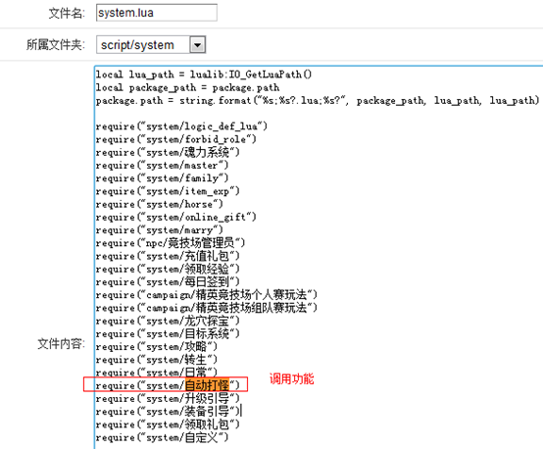Click the line requiring system/每日签到
543x449 pixels.
[168, 281]
